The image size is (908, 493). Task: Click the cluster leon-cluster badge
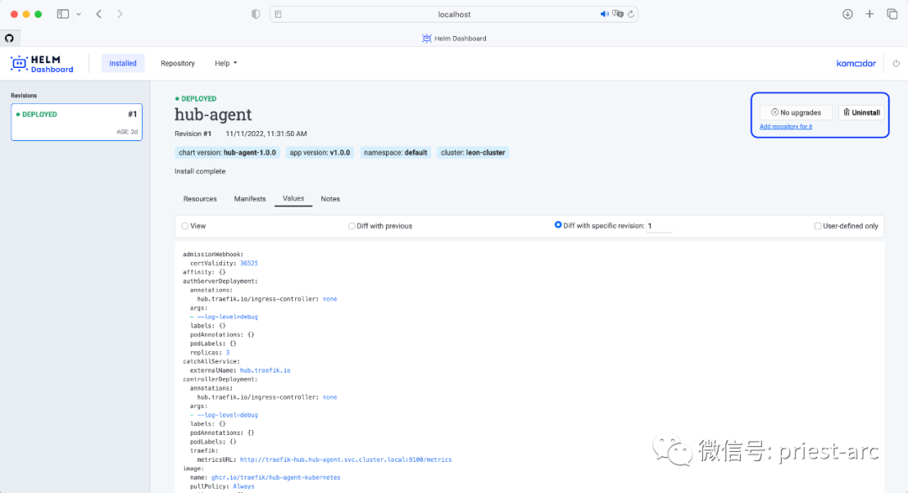point(473,153)
